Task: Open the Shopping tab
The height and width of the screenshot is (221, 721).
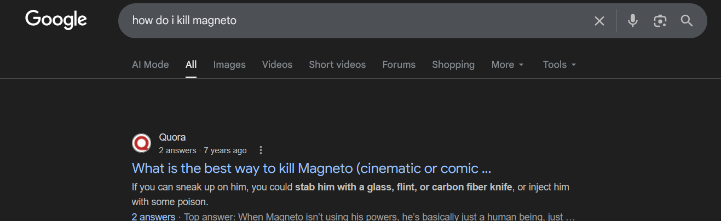Action: [453, 65]
